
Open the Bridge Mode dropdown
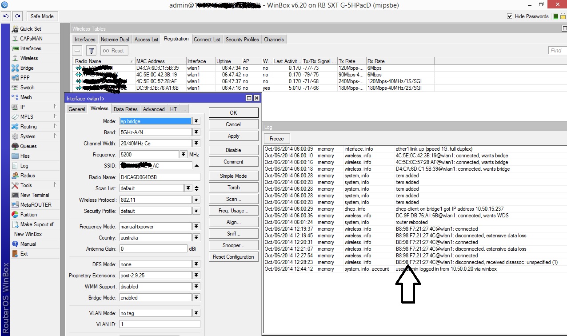click(x=196, y=298)
